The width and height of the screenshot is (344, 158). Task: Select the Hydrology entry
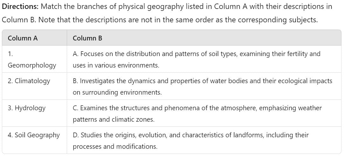[34, 113]
